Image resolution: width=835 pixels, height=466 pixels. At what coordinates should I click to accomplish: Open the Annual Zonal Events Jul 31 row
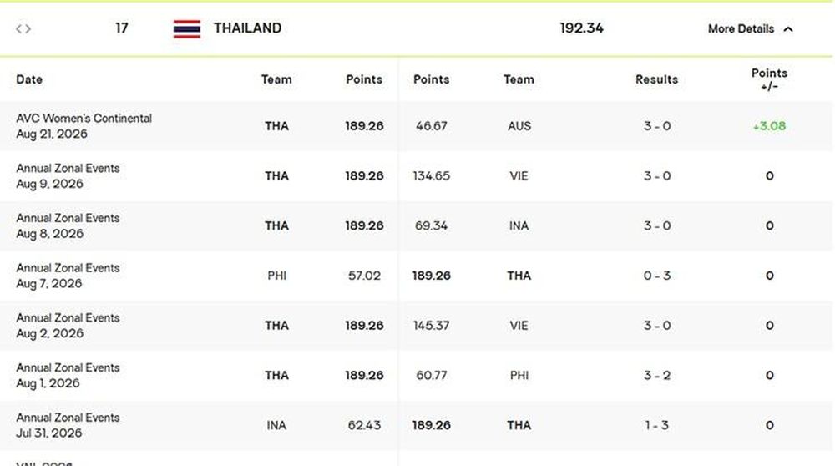417,425
